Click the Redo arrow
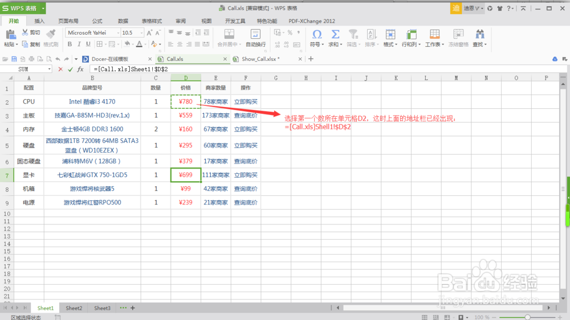 pos(67,59)
